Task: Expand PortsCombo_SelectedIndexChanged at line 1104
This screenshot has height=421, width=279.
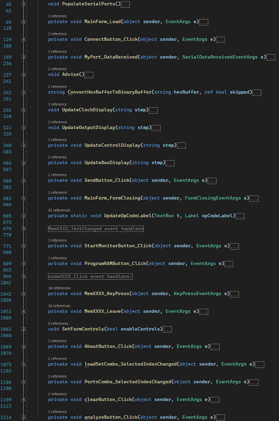Action: (x=23, y=382)
